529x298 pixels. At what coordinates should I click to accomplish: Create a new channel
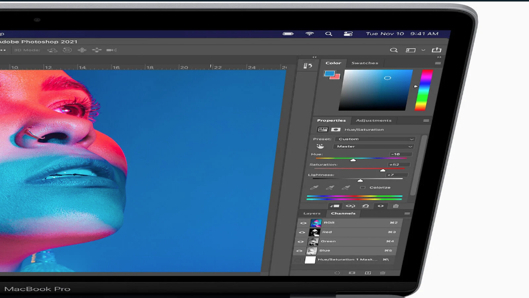[368, 273]
